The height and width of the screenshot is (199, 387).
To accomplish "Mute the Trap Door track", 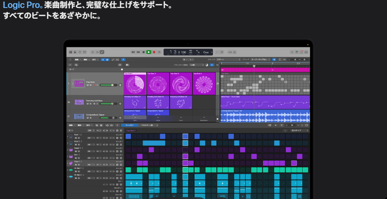I will click(87, 85).
